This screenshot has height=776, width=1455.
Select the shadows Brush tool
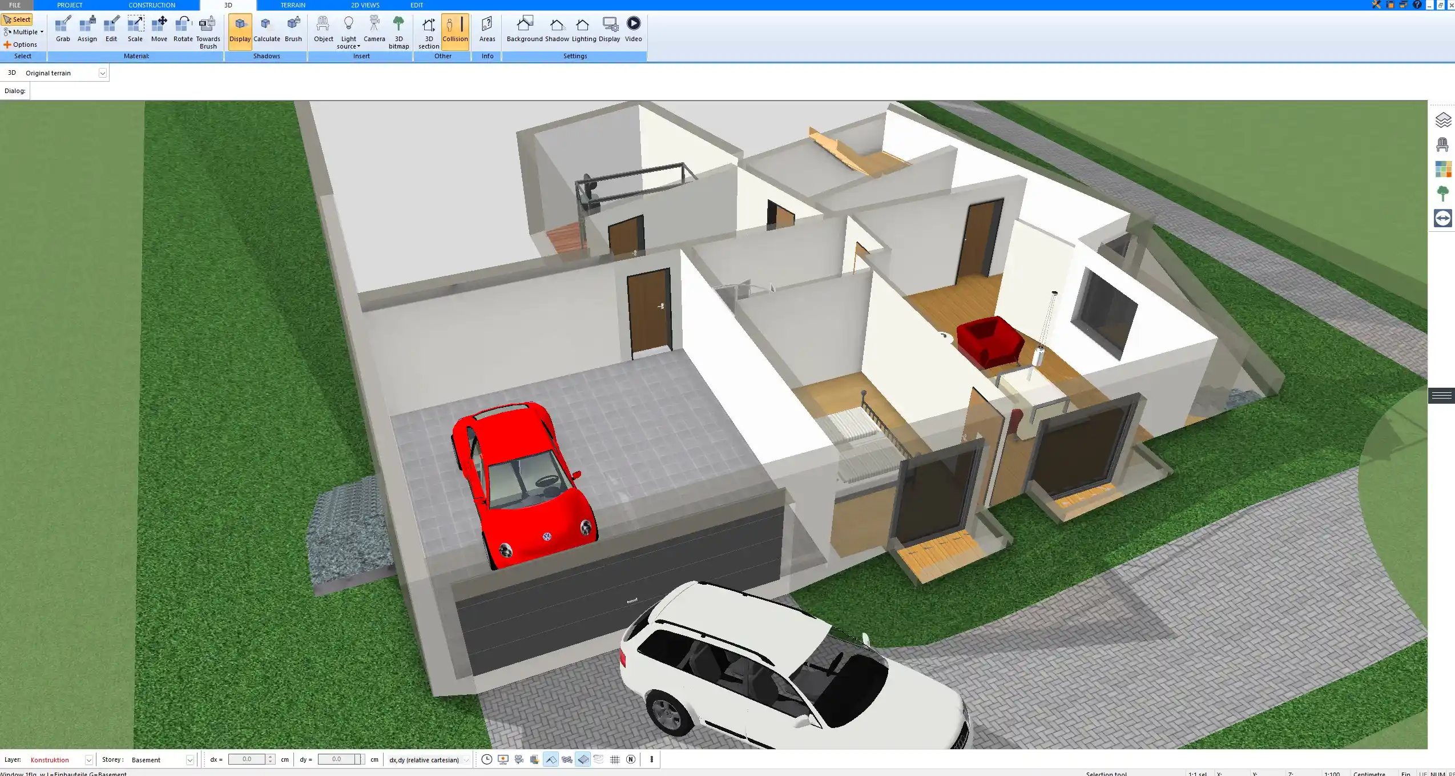[x=293, y=30]
